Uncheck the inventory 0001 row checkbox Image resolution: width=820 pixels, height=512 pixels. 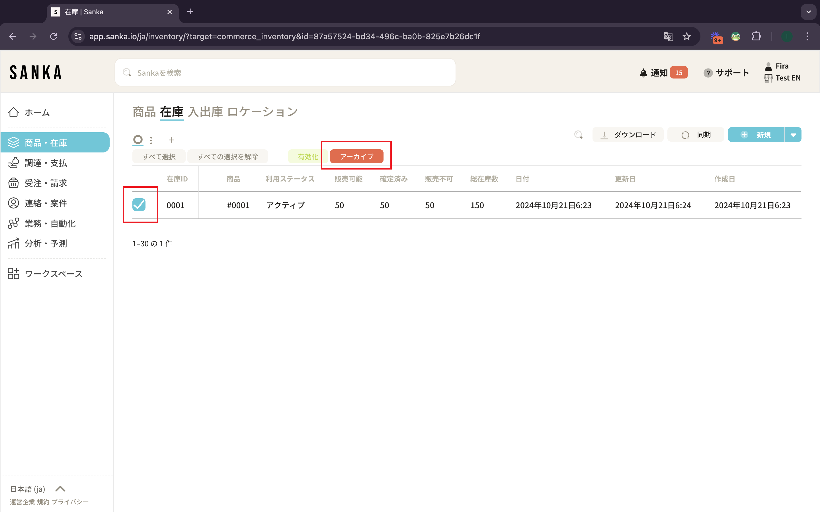pos(139,205)
